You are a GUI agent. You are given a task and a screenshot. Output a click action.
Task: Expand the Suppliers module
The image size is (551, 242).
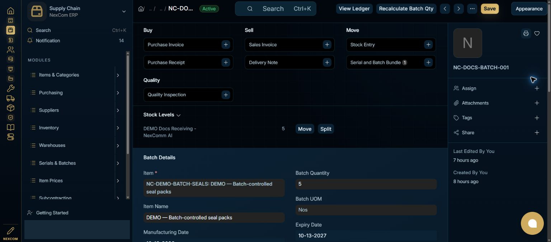coord(118,110)
